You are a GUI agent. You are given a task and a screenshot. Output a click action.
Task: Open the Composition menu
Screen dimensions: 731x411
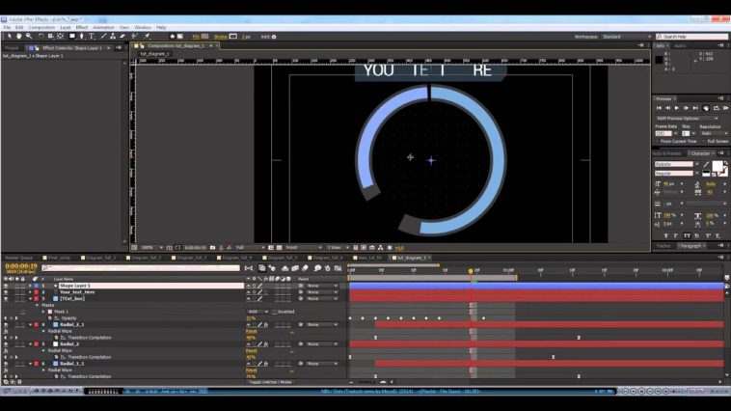pyautogui.click(x=41, y=27)
